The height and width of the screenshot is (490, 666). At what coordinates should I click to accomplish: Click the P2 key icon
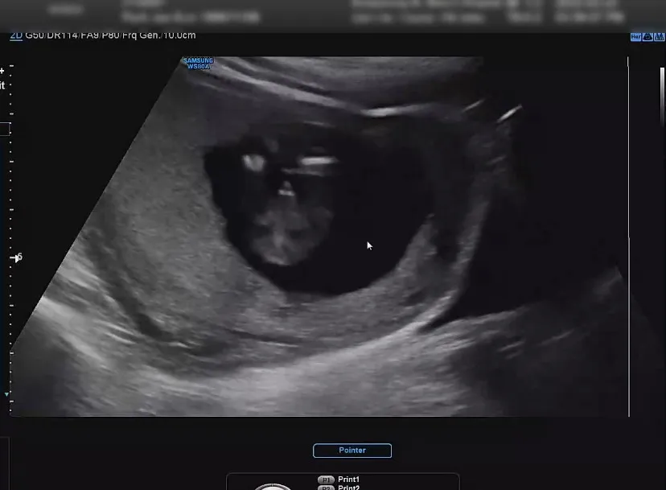326,488
